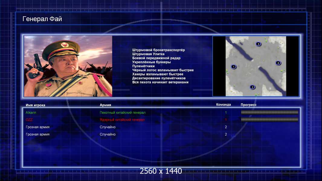Click start position marker 4 on minimap
The image size is (322, 181).
[278, 63]
